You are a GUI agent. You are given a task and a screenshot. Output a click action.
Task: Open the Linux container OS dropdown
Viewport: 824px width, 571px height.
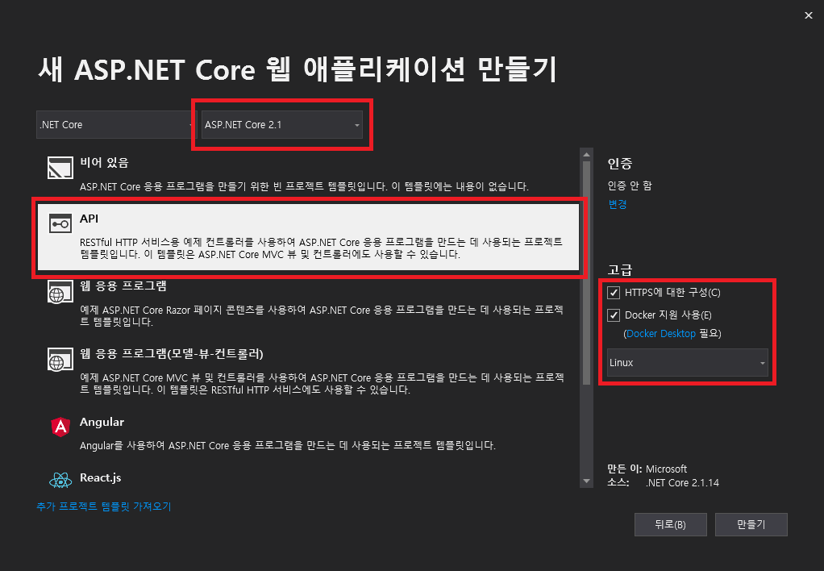click(688, 363)
